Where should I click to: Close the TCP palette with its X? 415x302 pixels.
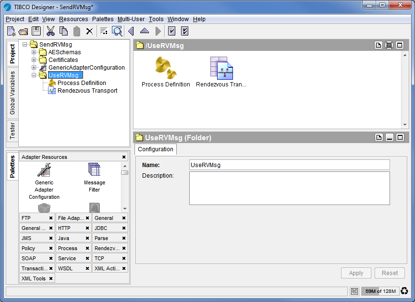124,258
